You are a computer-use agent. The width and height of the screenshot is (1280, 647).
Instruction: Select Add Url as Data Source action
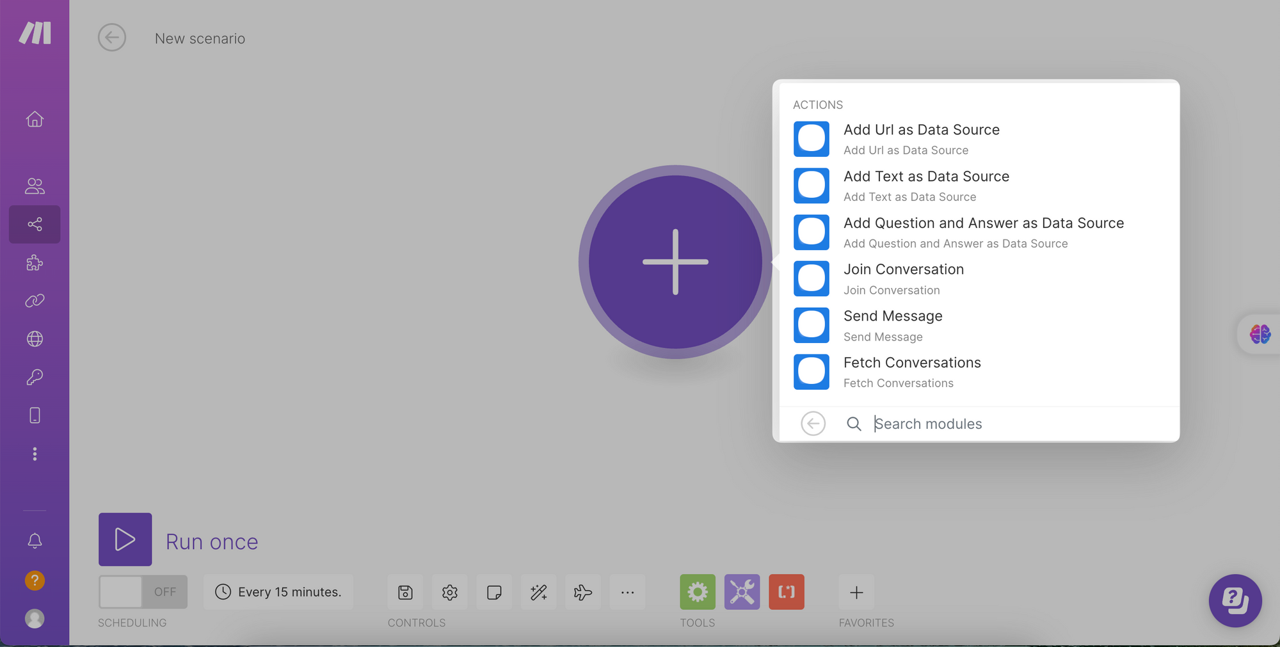click(x=979, y=139)
